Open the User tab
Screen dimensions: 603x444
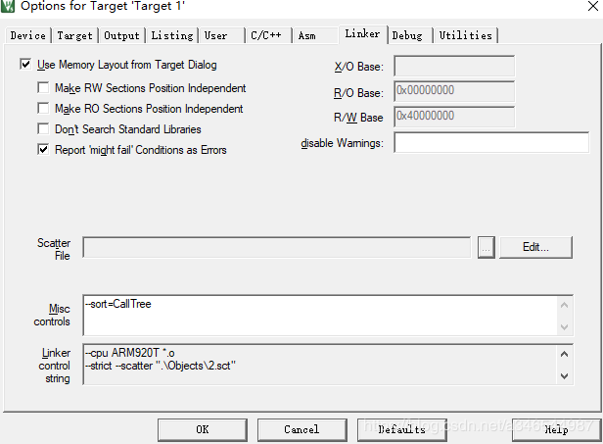coord(222,35)
